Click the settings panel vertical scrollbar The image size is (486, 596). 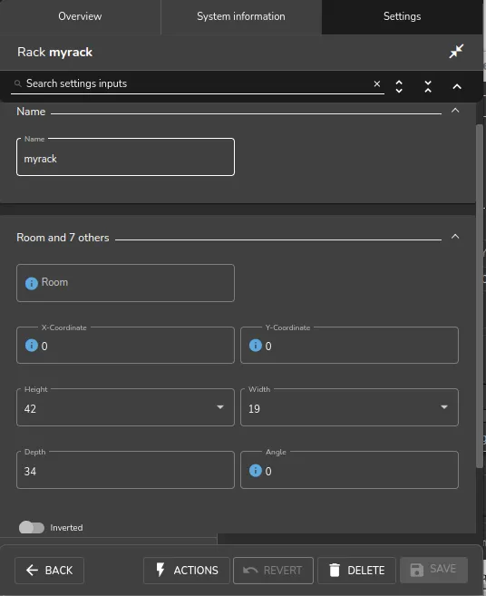480,297
